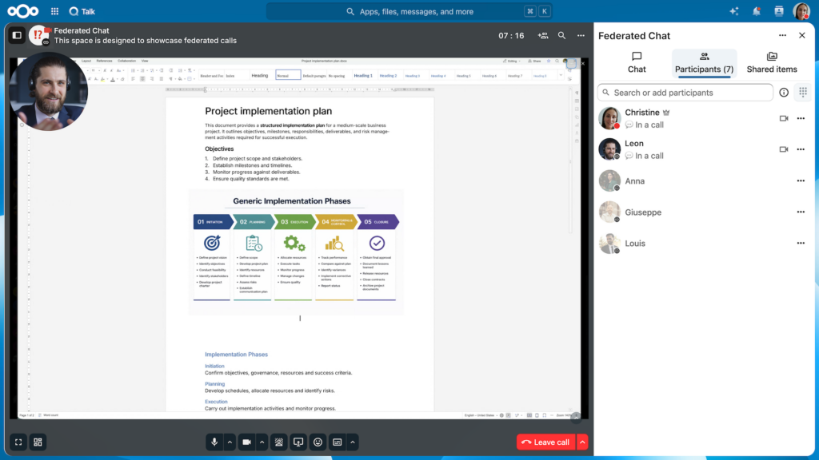
Task: Search within the conversation
Action: pos(561,35)
